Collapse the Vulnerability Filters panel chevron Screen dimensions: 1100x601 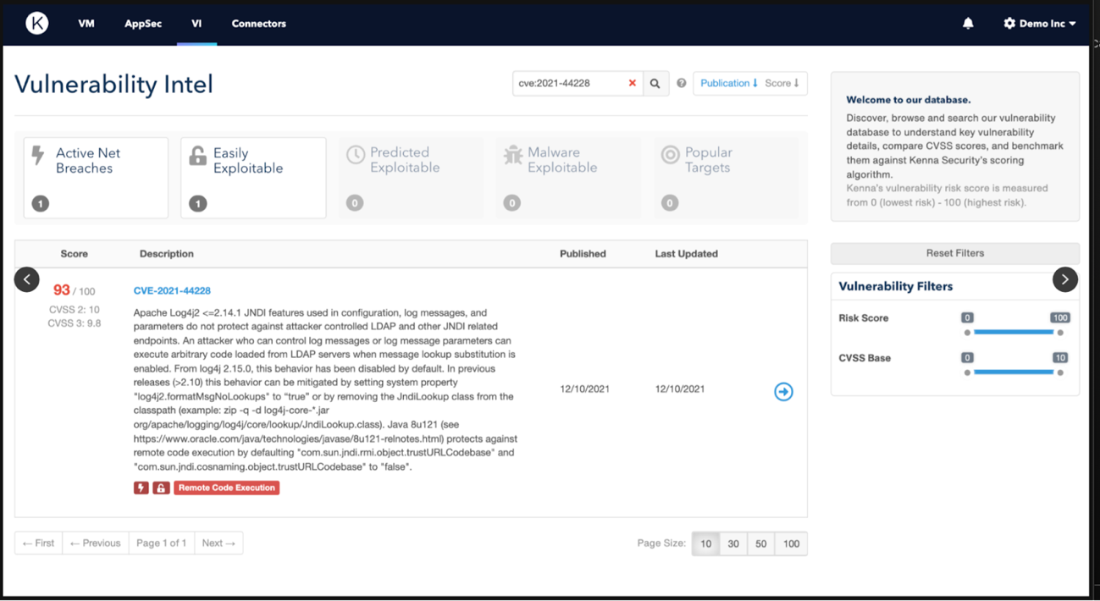pyautogui.click(x=1065, y=278)
